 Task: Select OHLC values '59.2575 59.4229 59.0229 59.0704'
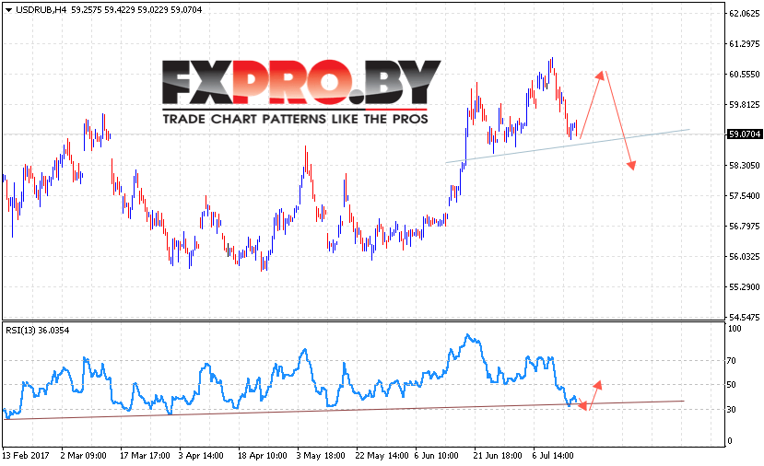[136, 10]
